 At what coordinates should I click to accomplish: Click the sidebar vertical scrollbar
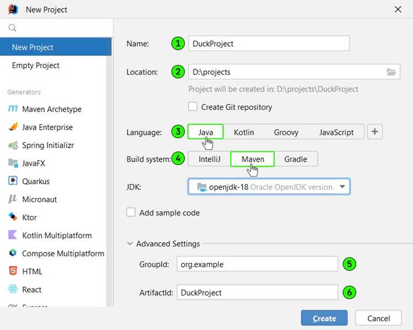click(x=110, y=182)
